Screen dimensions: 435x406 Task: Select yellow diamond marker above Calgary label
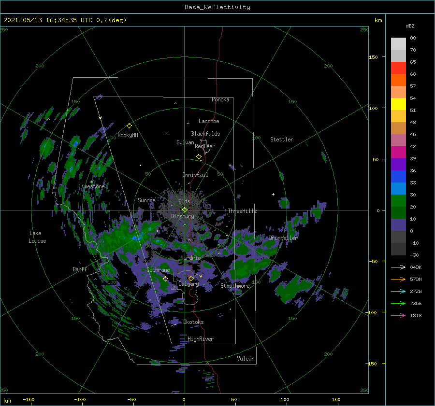(191, 278)
